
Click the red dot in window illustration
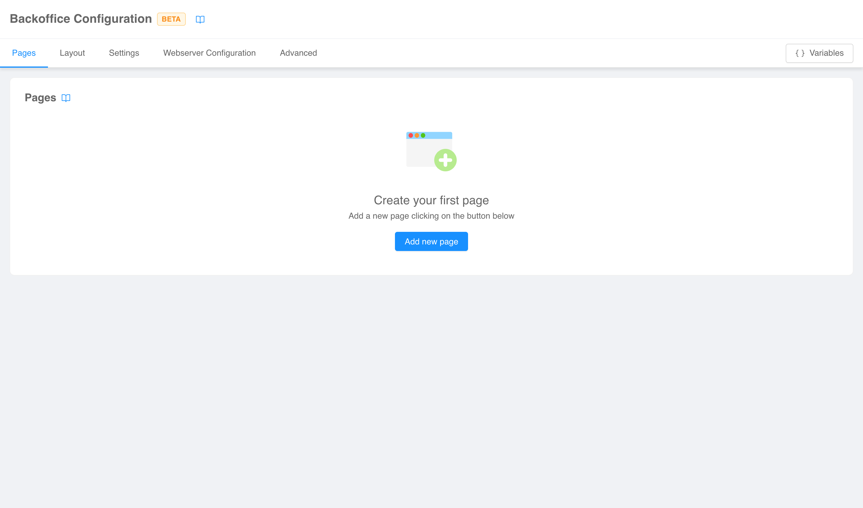(411, 136)
